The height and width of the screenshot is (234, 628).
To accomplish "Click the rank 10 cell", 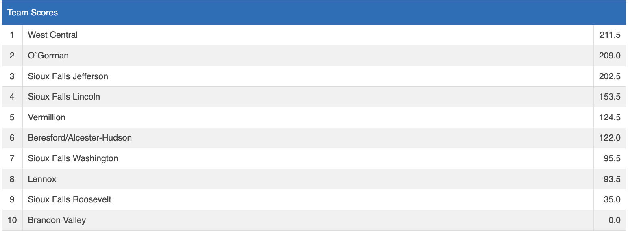I will coord(12,220).
